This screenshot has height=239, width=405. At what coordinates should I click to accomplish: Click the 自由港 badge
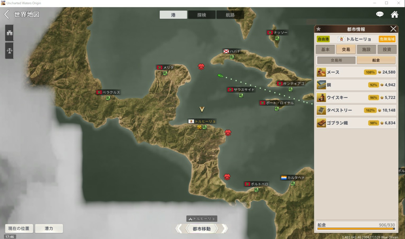pos(323,39)
